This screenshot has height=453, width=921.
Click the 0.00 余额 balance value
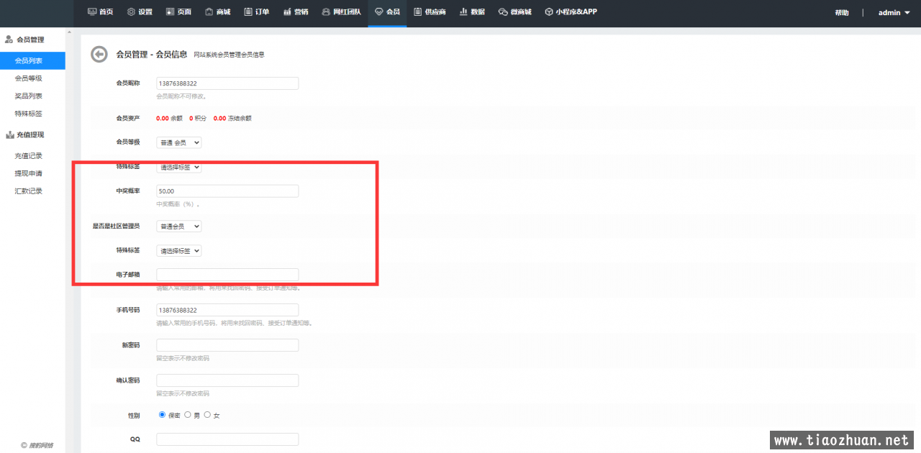point(169,118)
